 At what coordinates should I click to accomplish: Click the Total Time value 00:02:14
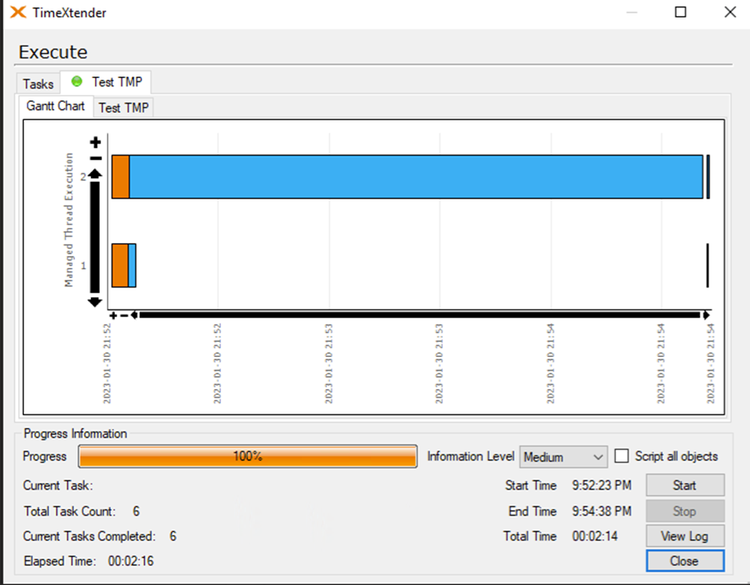[595, 536]
